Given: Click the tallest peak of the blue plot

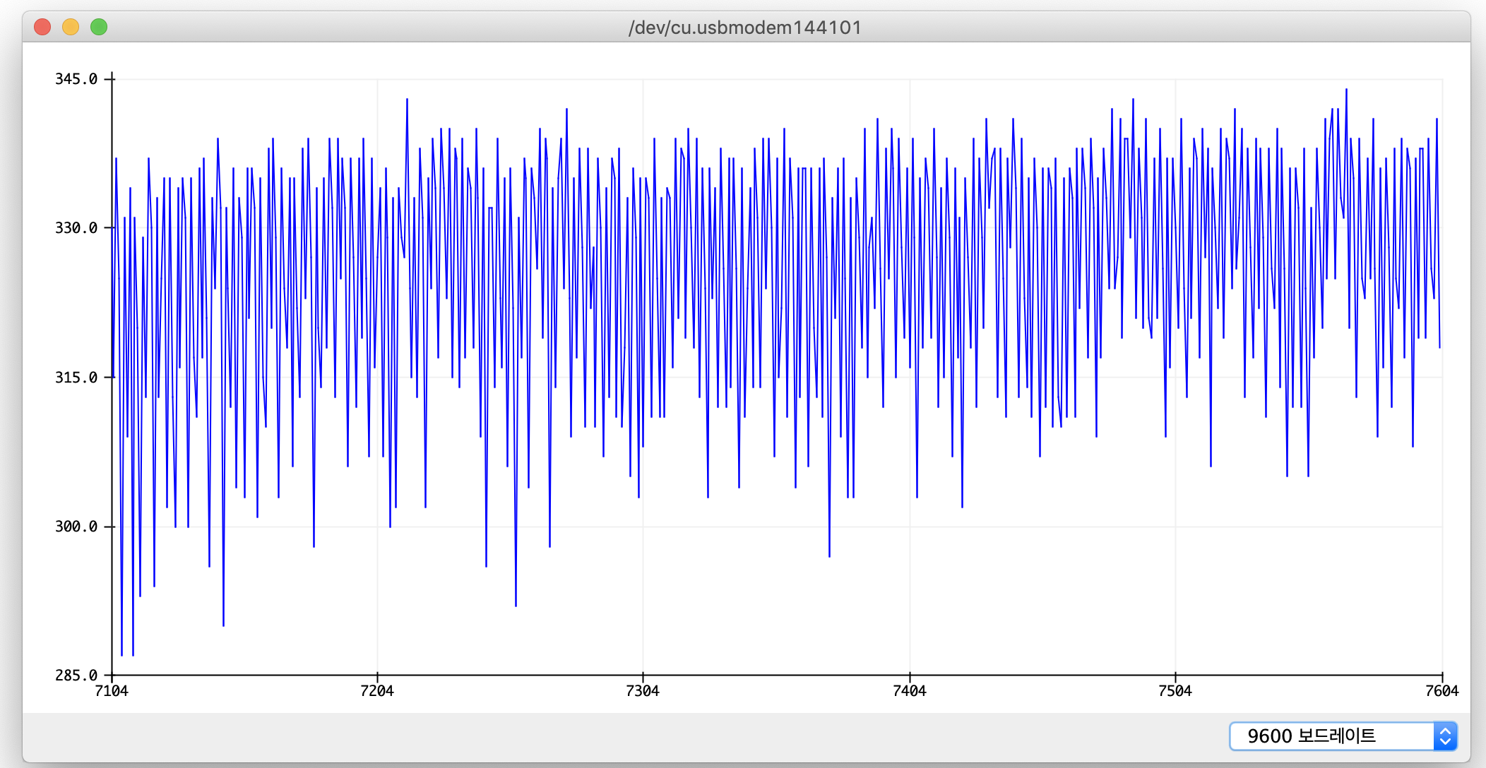Looking at the screenshot, I should (x=1346, y=90).
